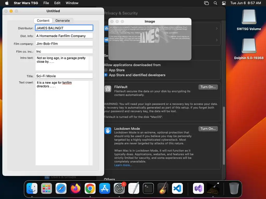Click the Dist. Info text field
The width and height of the screenshot is (266, 199).
click(64, 36)
